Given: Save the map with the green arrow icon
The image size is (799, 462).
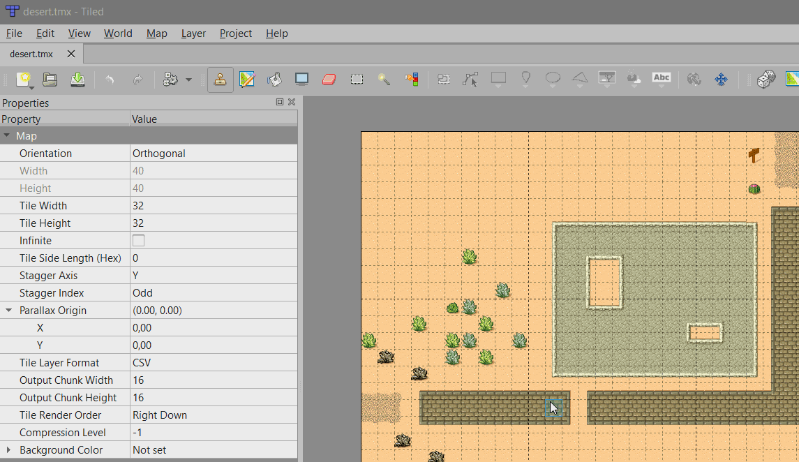Looking at the screenshot, I should [77, 80].
